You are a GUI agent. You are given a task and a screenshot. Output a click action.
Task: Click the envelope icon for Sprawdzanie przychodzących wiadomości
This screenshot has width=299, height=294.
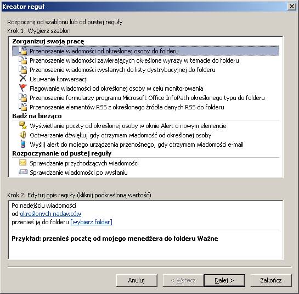[x=22, y=163]
